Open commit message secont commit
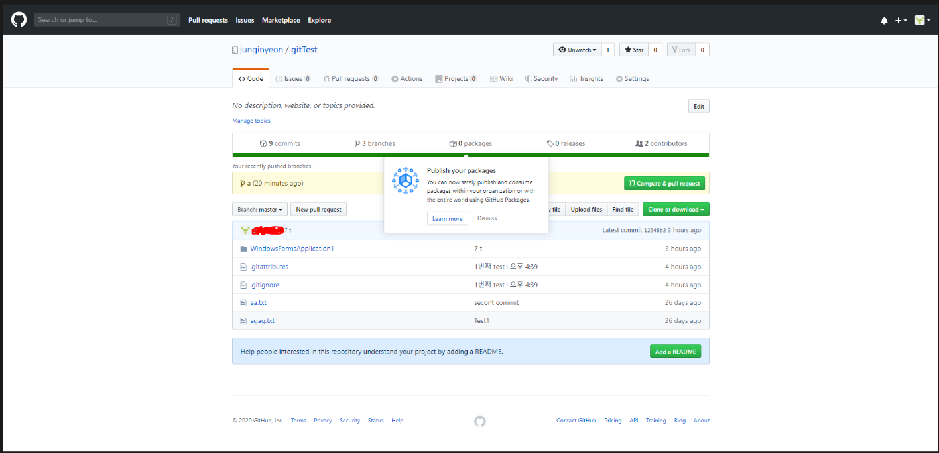939x453 pixels. (496, 302)
